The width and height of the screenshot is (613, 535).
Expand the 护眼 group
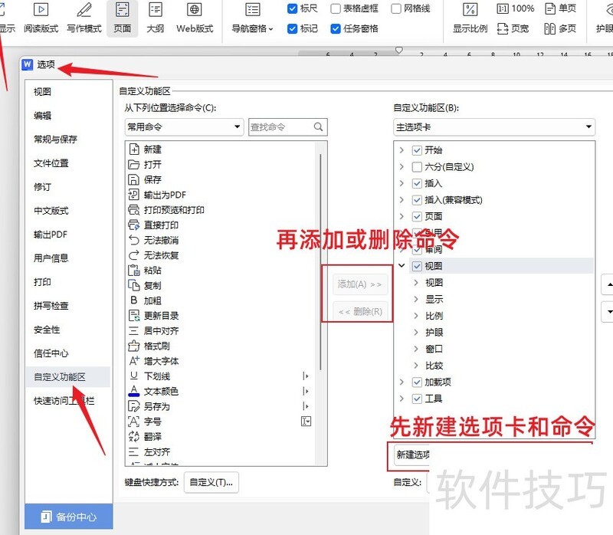tap(416, 333)
